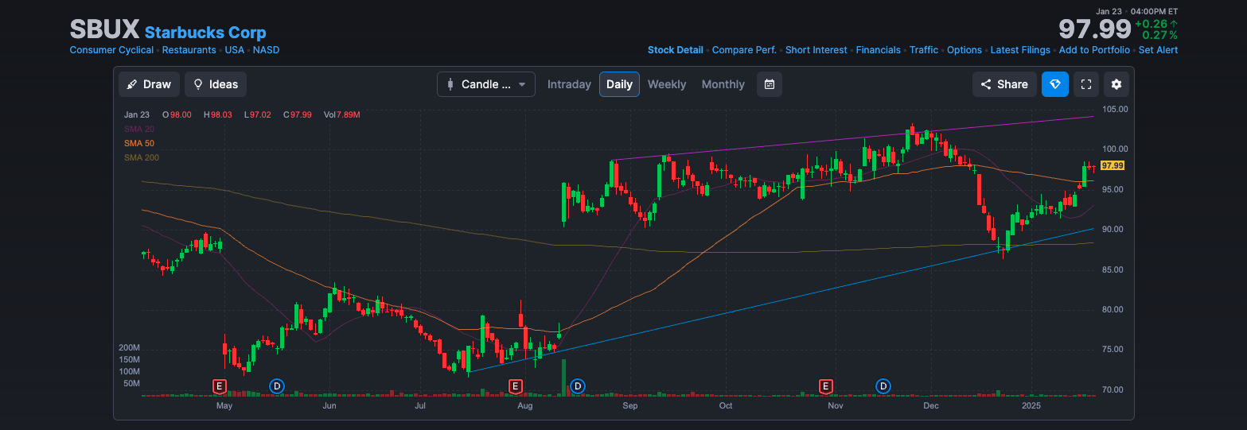Click the SMA 50 indicator label
Image resolution: width=1247 pixels, height=430 pixels.
click(x=139, y=143)
